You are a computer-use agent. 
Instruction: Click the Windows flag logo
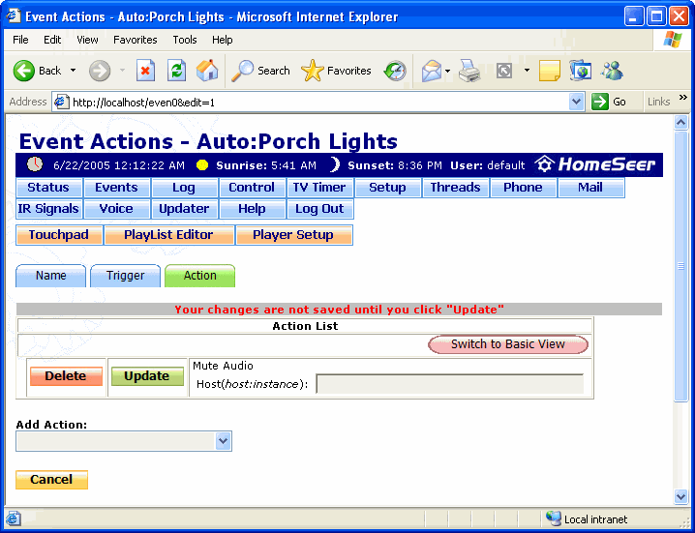click(x=673, y=40)
